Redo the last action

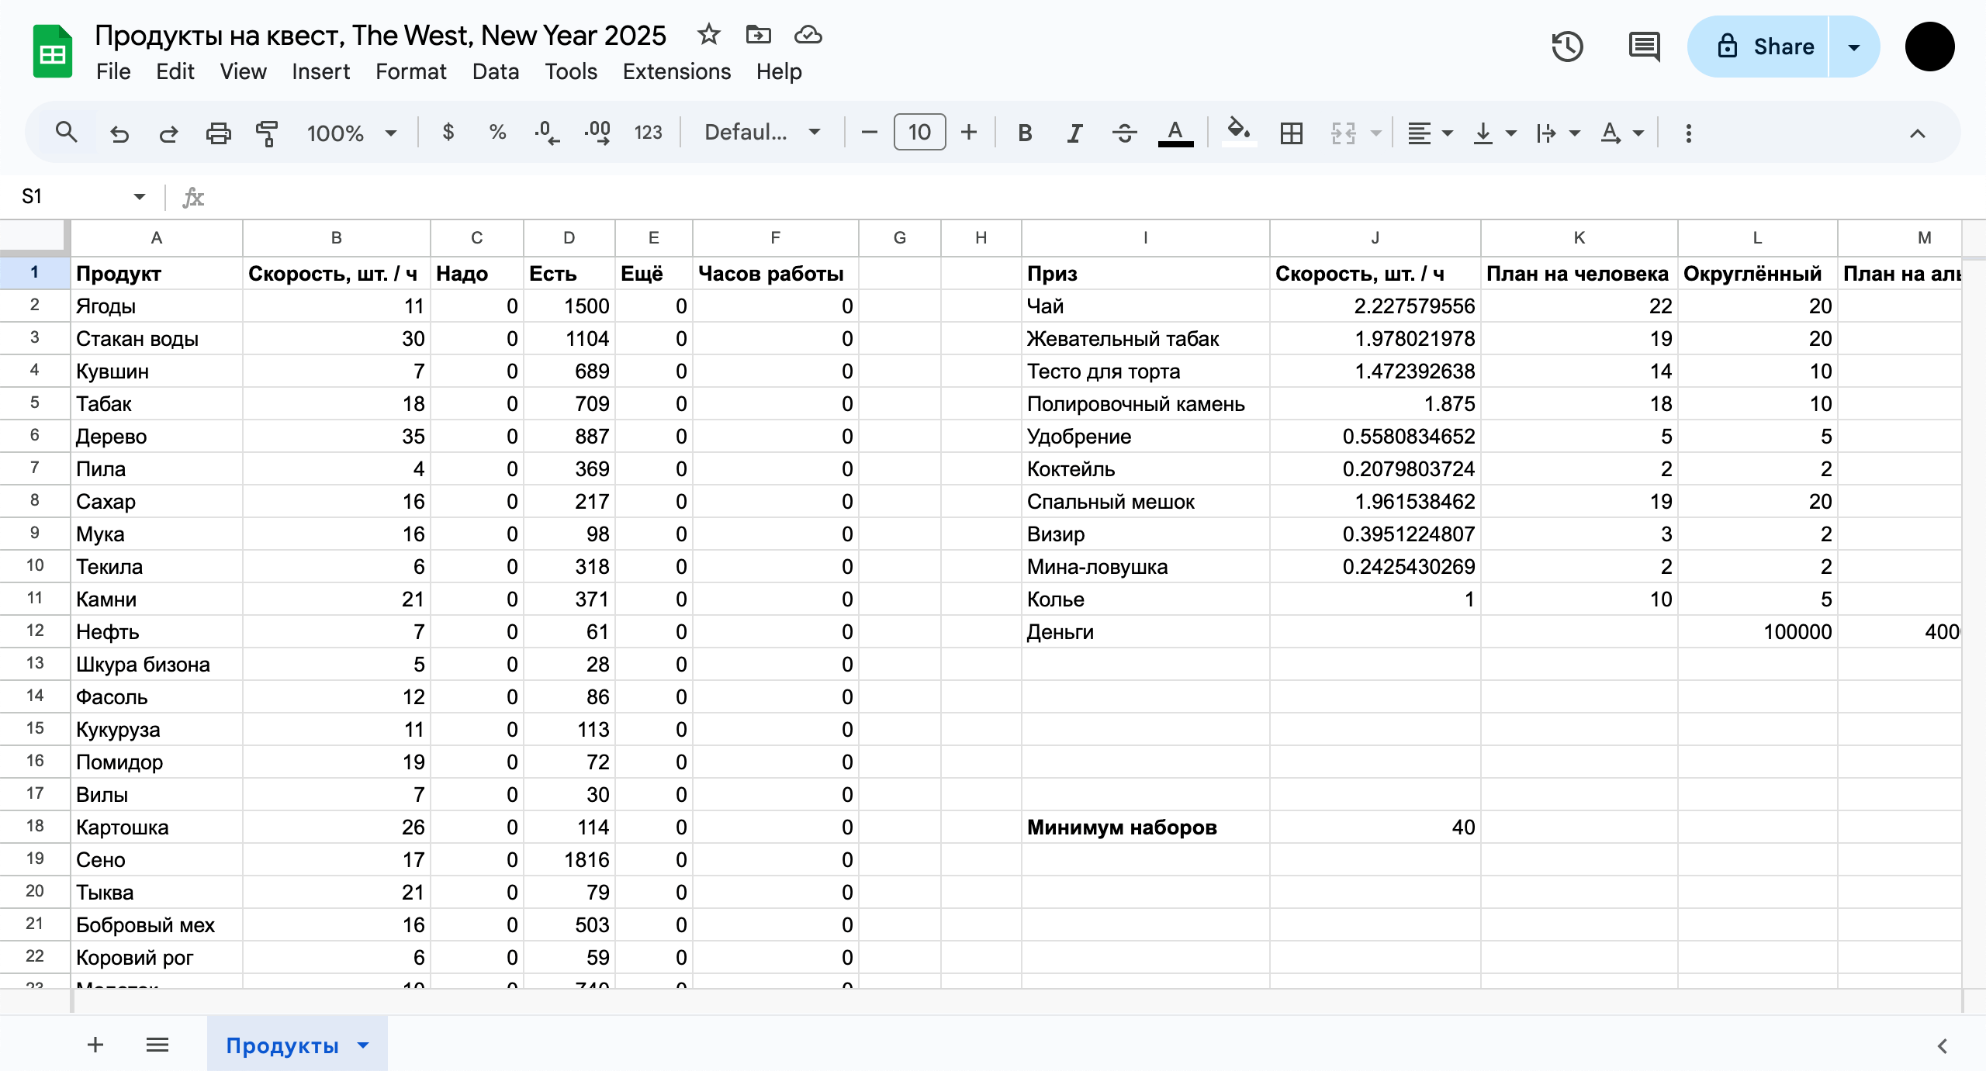click(168, 133)
